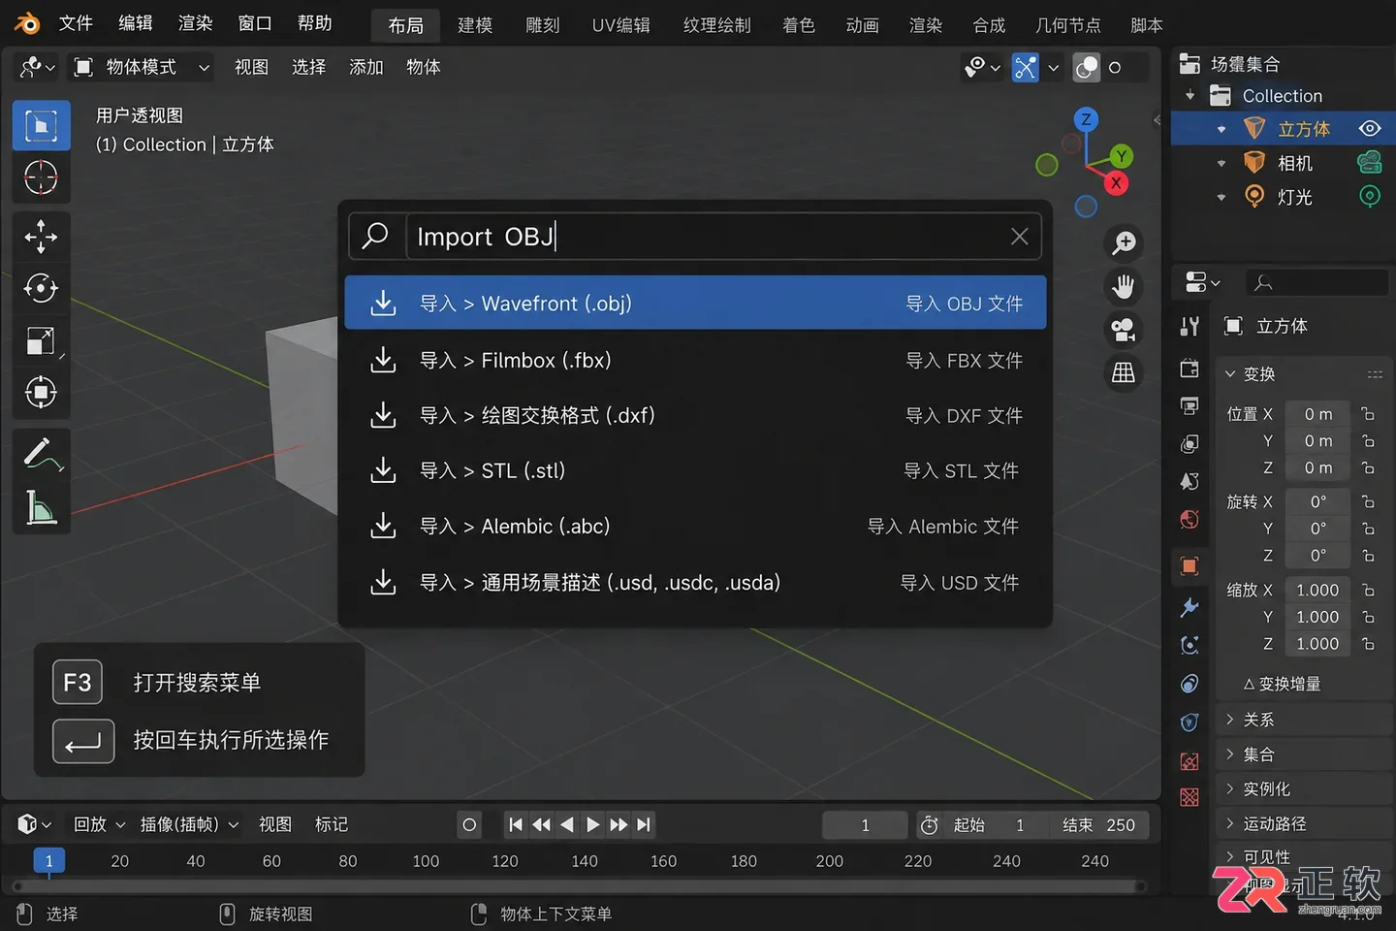This screenshot has height=931, width=1396.
Task: Open the 回放 dropdown in timeline
Action: pyautogui.click(x=100, y=825)
